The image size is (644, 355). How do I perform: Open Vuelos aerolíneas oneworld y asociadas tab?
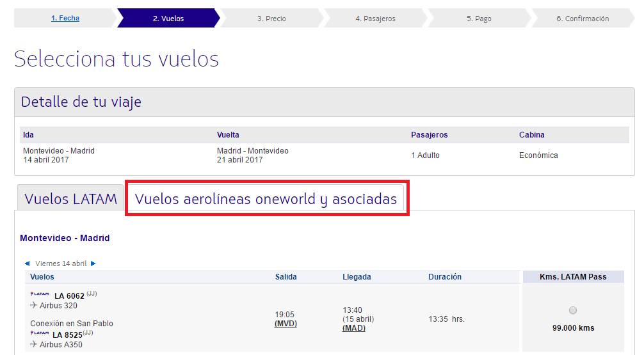[266, 199]
